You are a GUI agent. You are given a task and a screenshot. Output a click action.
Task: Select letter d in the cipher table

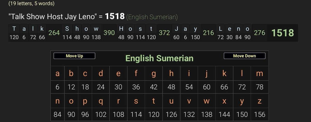tap(101, 74)
